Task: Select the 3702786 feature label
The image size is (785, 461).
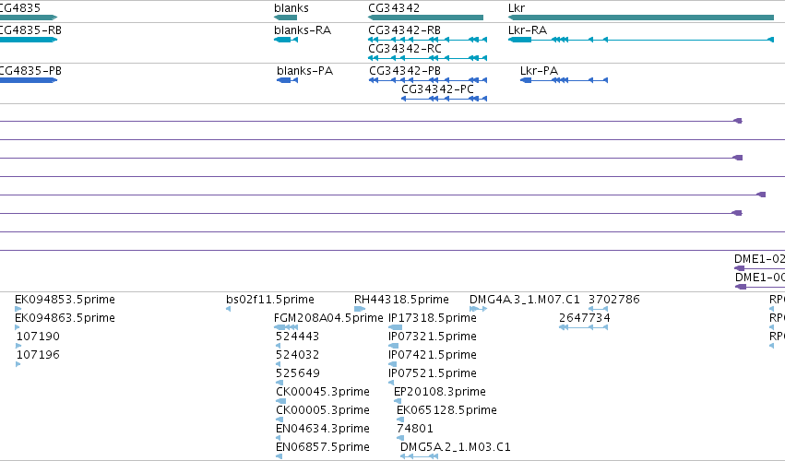Action: [x=614, y=300]
